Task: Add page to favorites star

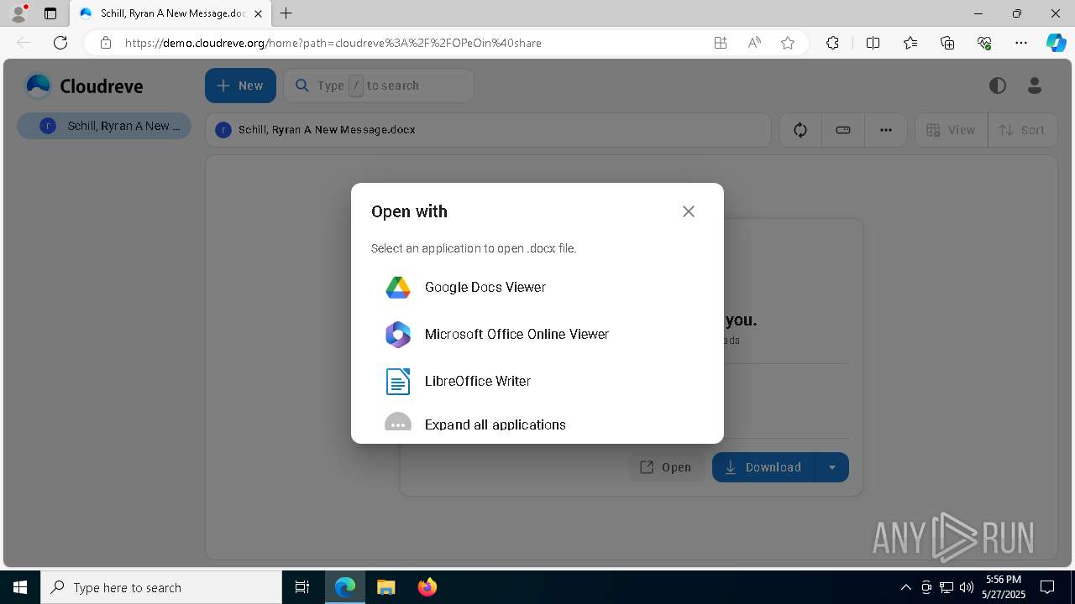Action: click(x=788, y=43)
